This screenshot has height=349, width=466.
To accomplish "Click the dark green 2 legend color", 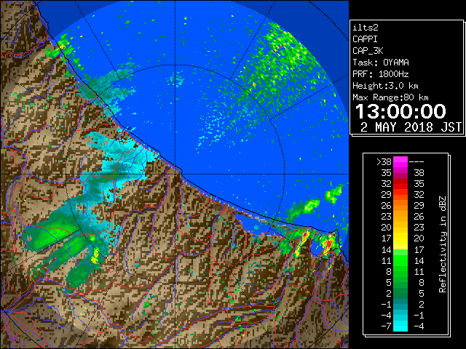I will coord(400,293).
